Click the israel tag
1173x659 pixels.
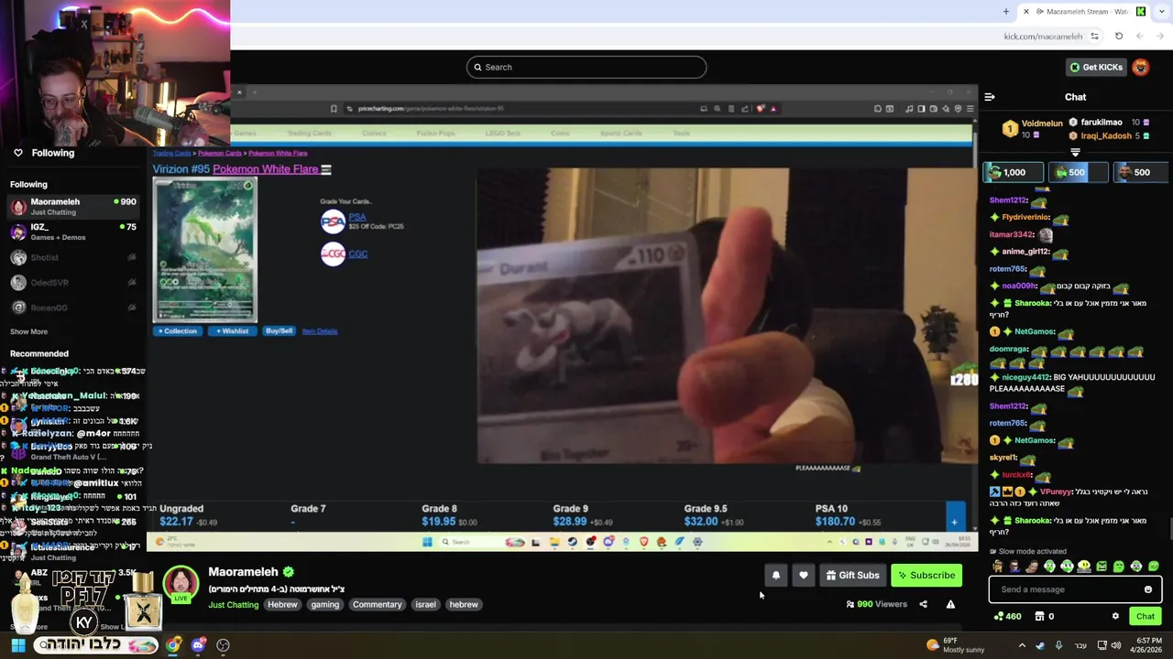point(425,604)
